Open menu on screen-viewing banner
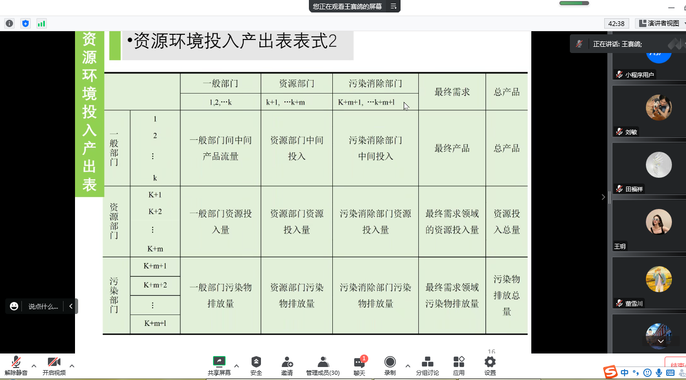Screen dimensions: 686x380 (x=394, y=7)
